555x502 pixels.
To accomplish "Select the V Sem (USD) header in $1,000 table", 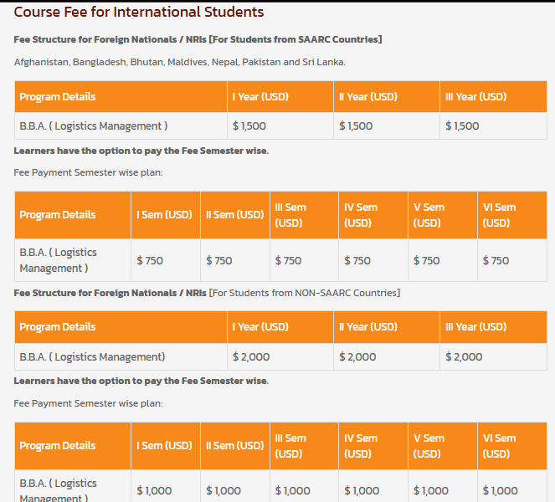I will (429, 446).
